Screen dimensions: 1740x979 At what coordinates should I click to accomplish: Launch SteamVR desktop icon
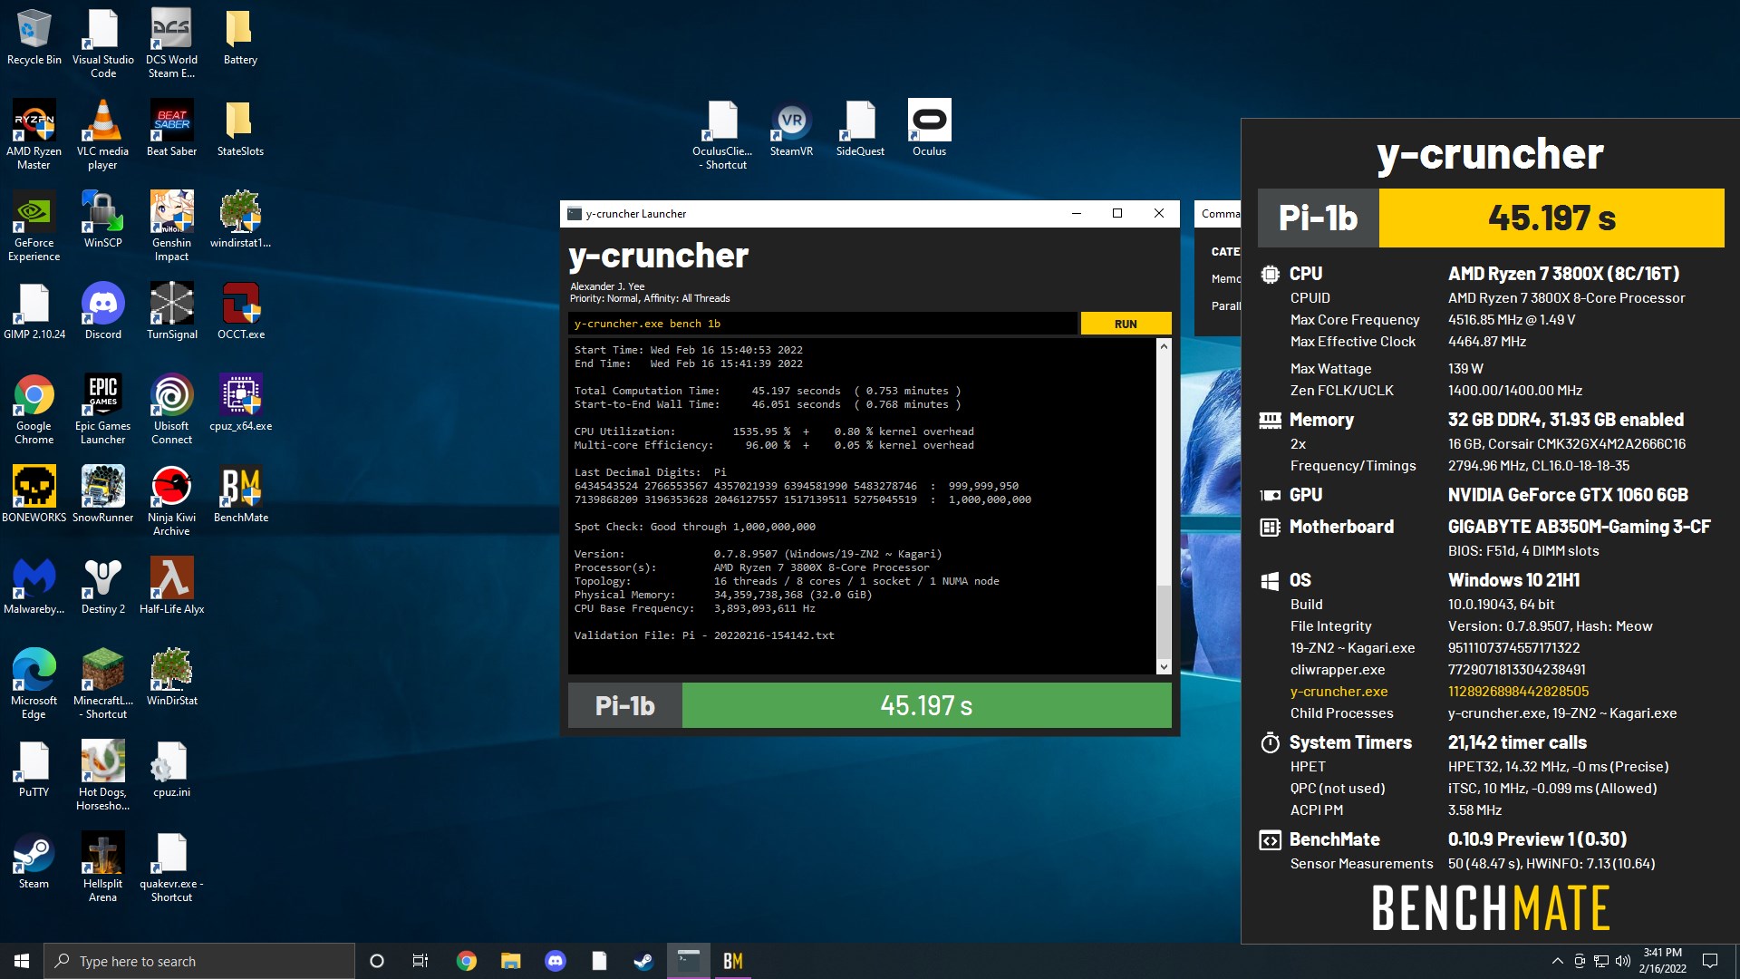click(x=791, y=129)
